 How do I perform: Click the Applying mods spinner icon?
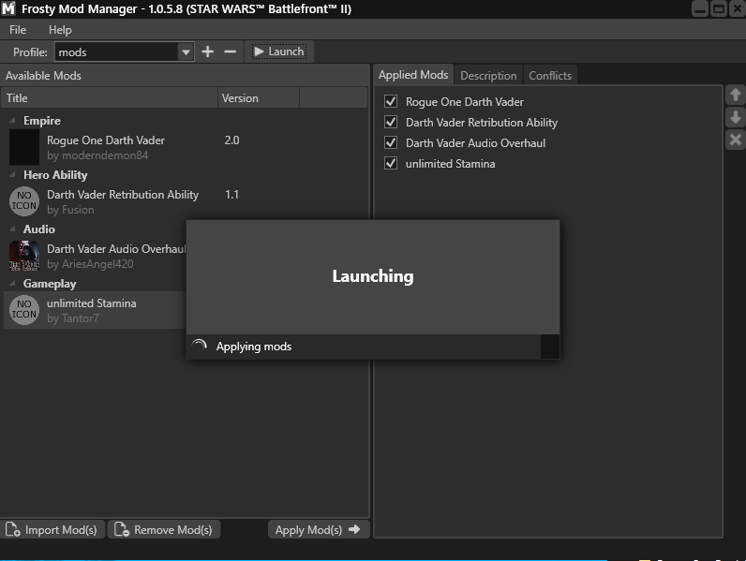coord(200,347)
